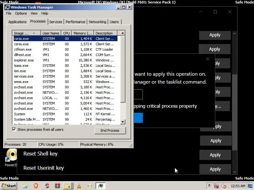Click the muted volume tray icon
Viewport: 254px width, 190px height.
pos(224,186)
